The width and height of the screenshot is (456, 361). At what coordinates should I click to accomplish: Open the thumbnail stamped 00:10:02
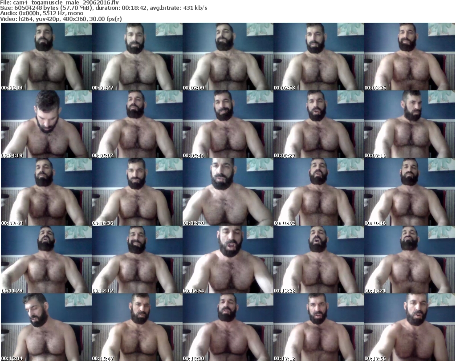tap(319, 192)
